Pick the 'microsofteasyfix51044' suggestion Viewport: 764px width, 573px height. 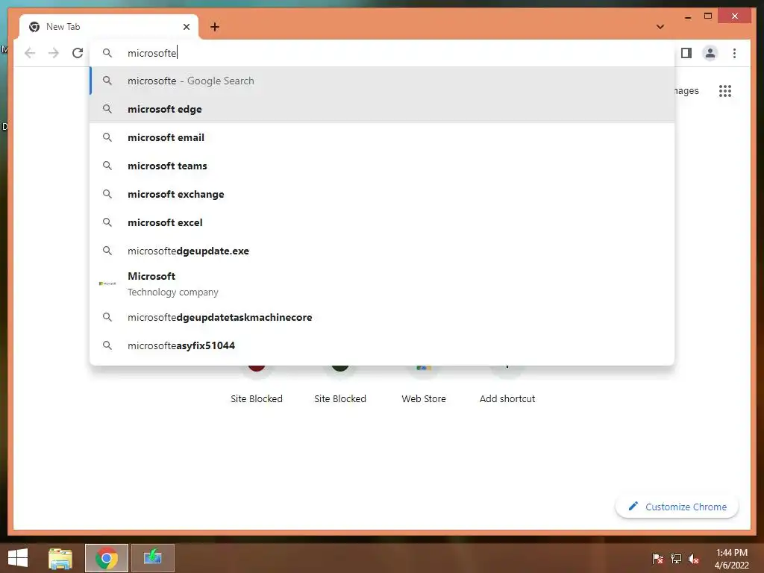pyautogui.click(x=382, y=345)
